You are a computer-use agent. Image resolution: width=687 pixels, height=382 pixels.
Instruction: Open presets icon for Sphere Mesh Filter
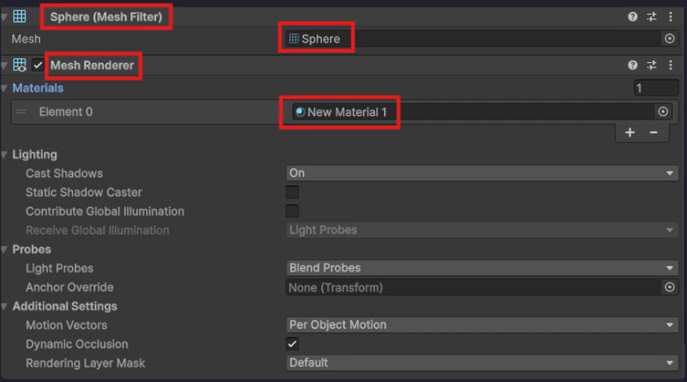coord(652,17)
